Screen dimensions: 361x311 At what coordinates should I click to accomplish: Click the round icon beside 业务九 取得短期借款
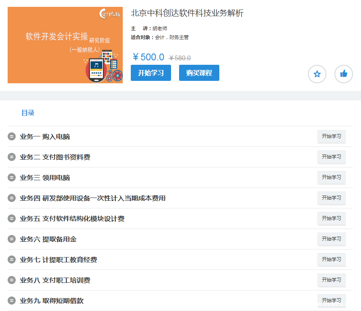click(x=12, y=301)
